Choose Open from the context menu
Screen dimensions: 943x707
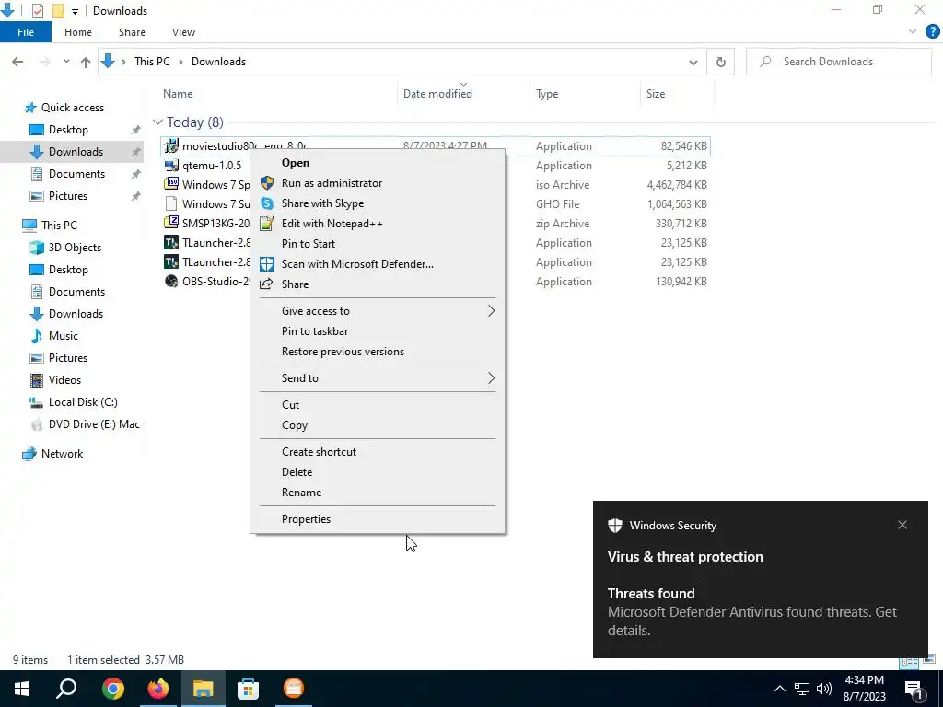pyautogui.click(x=378, y=163)
